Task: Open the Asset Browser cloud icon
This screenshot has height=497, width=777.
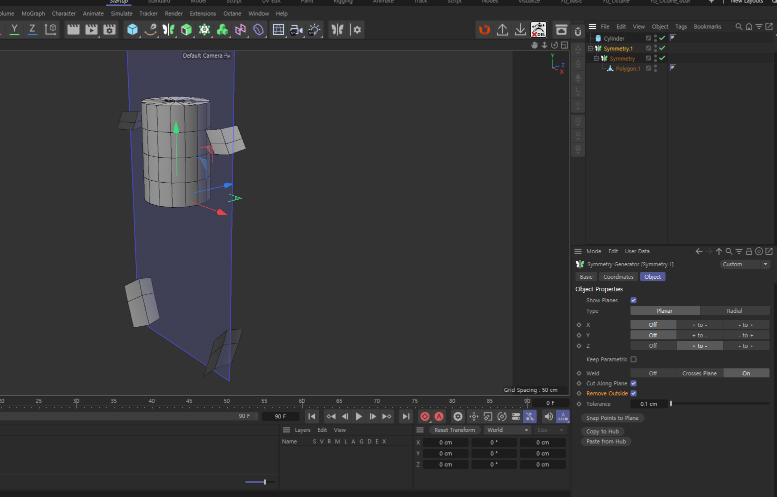Action: [561, 30]
